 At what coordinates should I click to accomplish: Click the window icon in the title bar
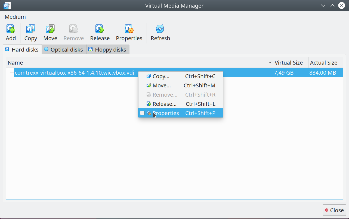7,5
